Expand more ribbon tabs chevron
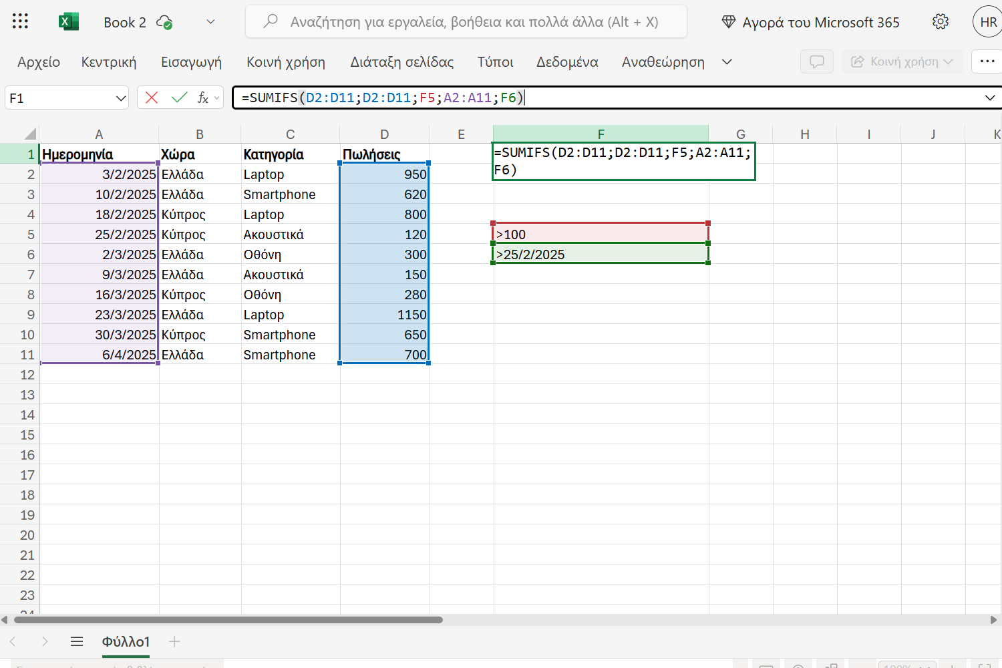This screenshot has height=668, width=1002. point(727,62)
